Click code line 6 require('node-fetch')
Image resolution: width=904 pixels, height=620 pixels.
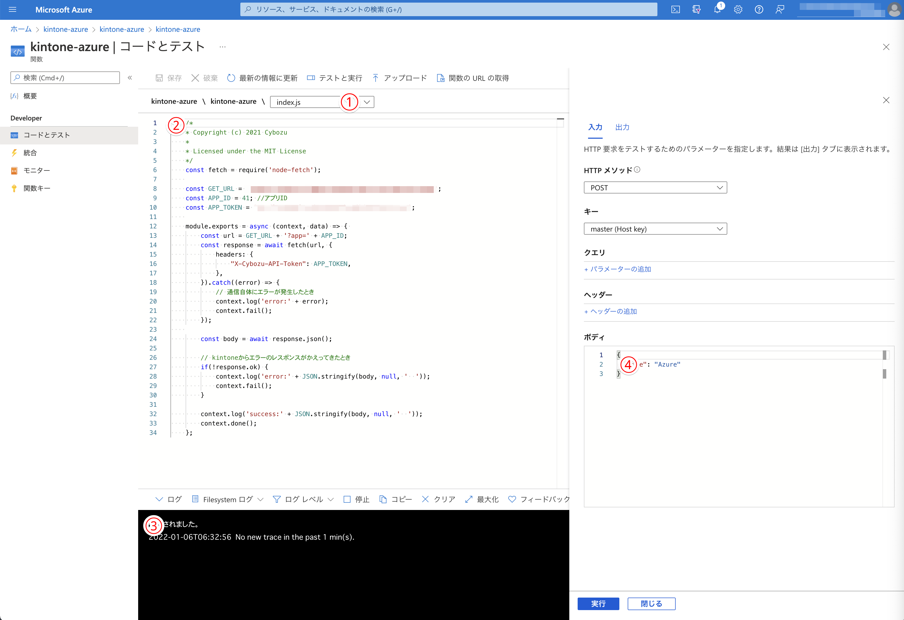[253, 170]
